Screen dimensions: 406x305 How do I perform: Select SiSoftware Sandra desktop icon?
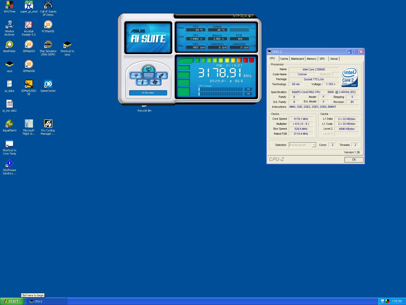9,167
